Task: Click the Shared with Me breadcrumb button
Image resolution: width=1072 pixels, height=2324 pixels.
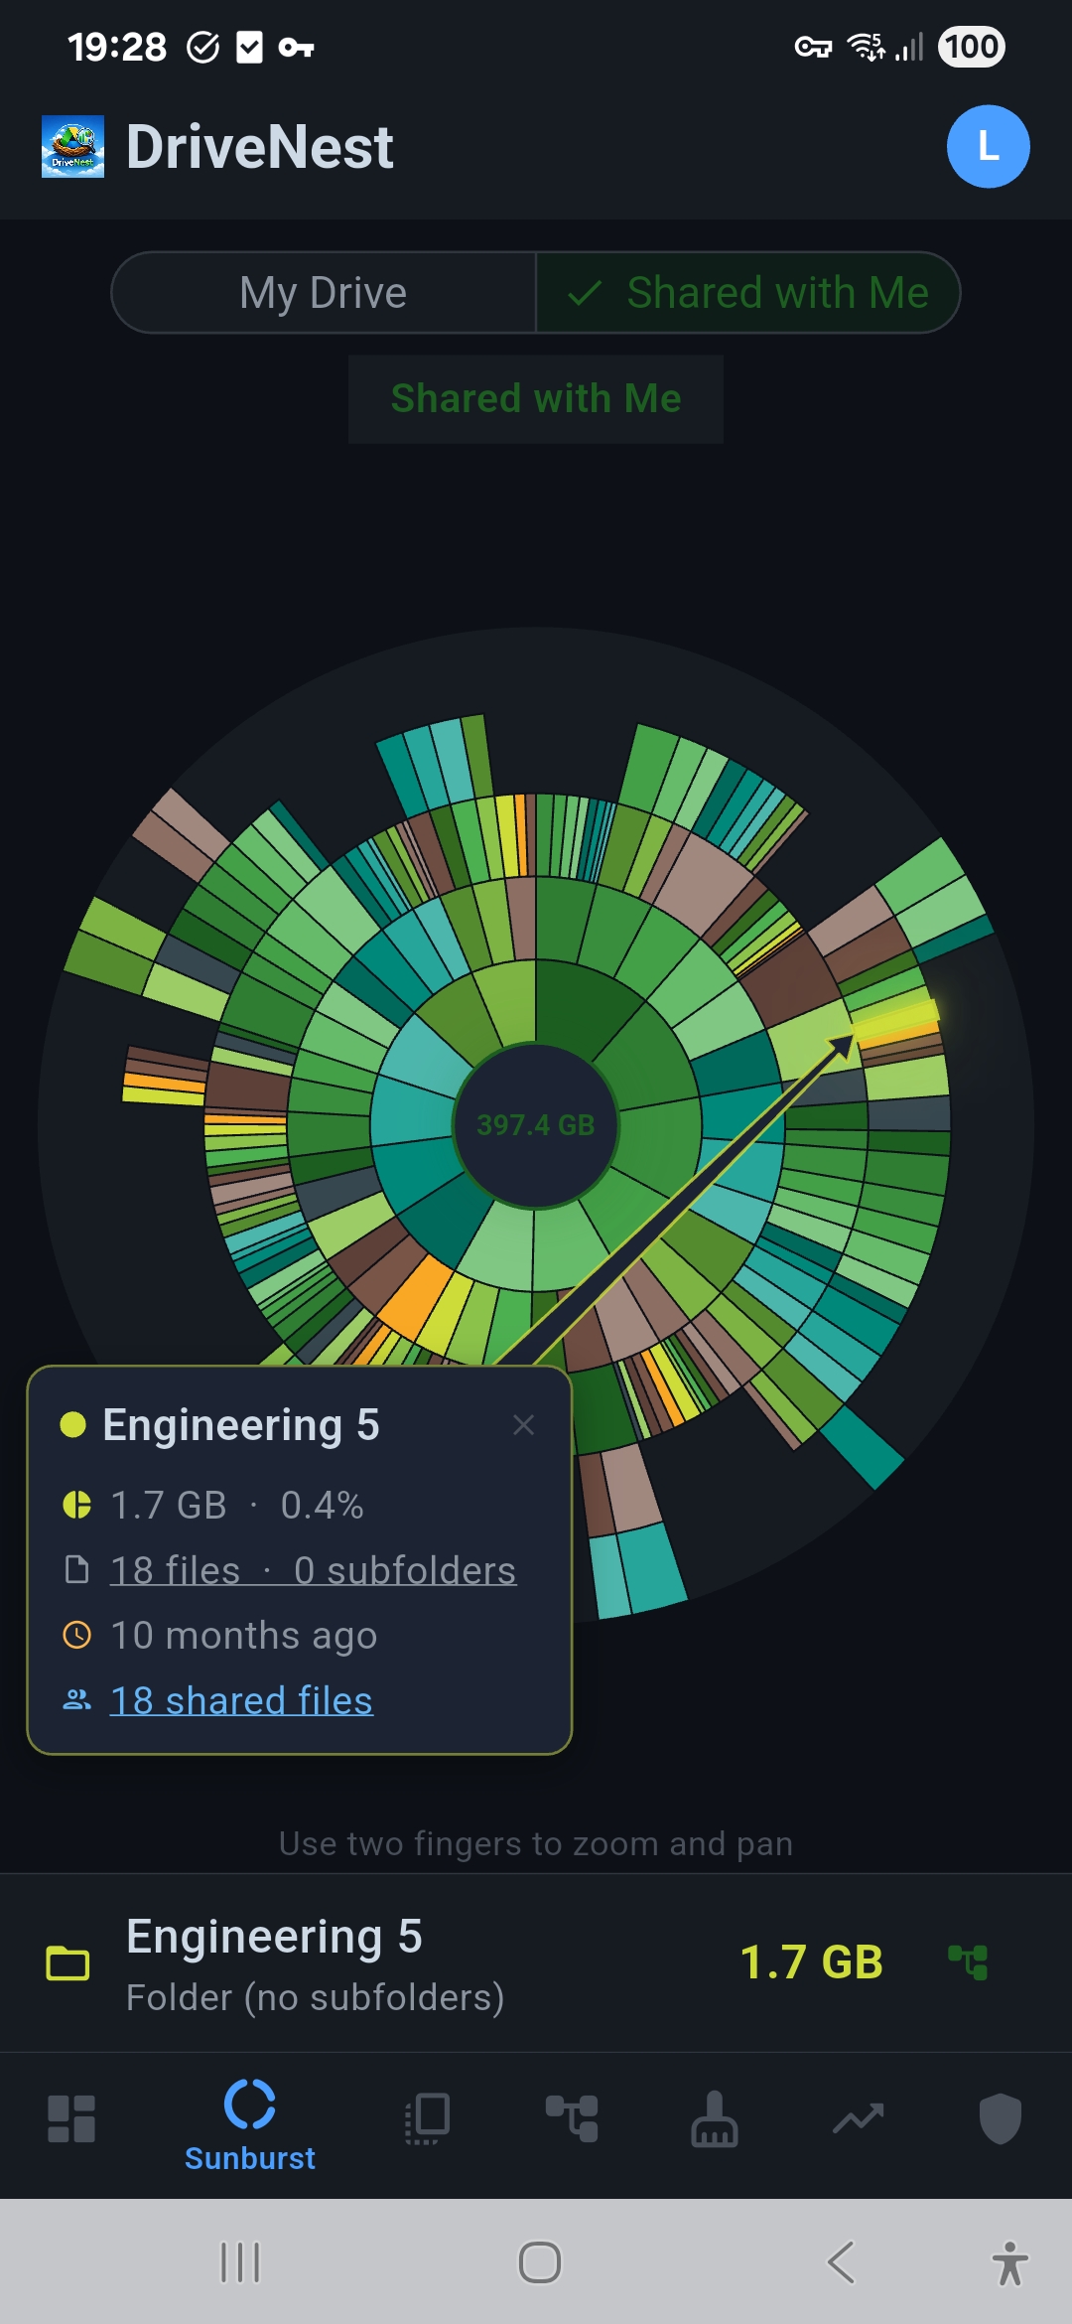Action: tap(536, 399)
